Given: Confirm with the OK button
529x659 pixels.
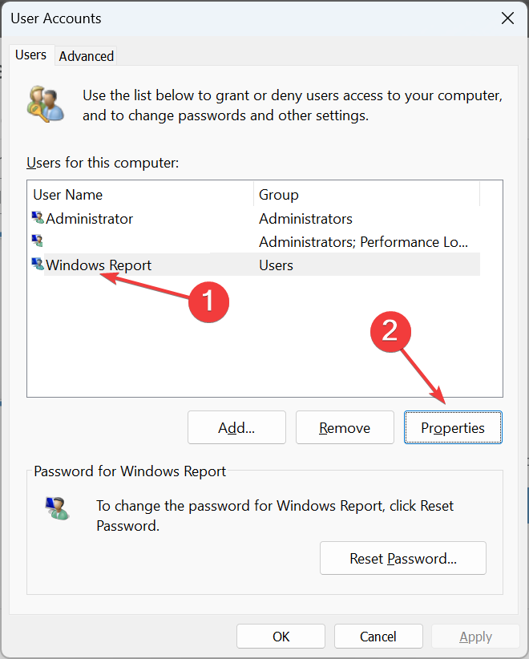Looking at the screenshot, I should [x=281, y=637].
